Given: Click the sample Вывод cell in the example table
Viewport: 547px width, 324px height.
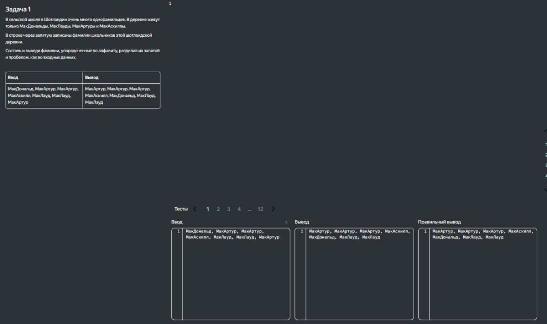Looking at the screenshot, I should pyautogui.click(x=121, y=95).
